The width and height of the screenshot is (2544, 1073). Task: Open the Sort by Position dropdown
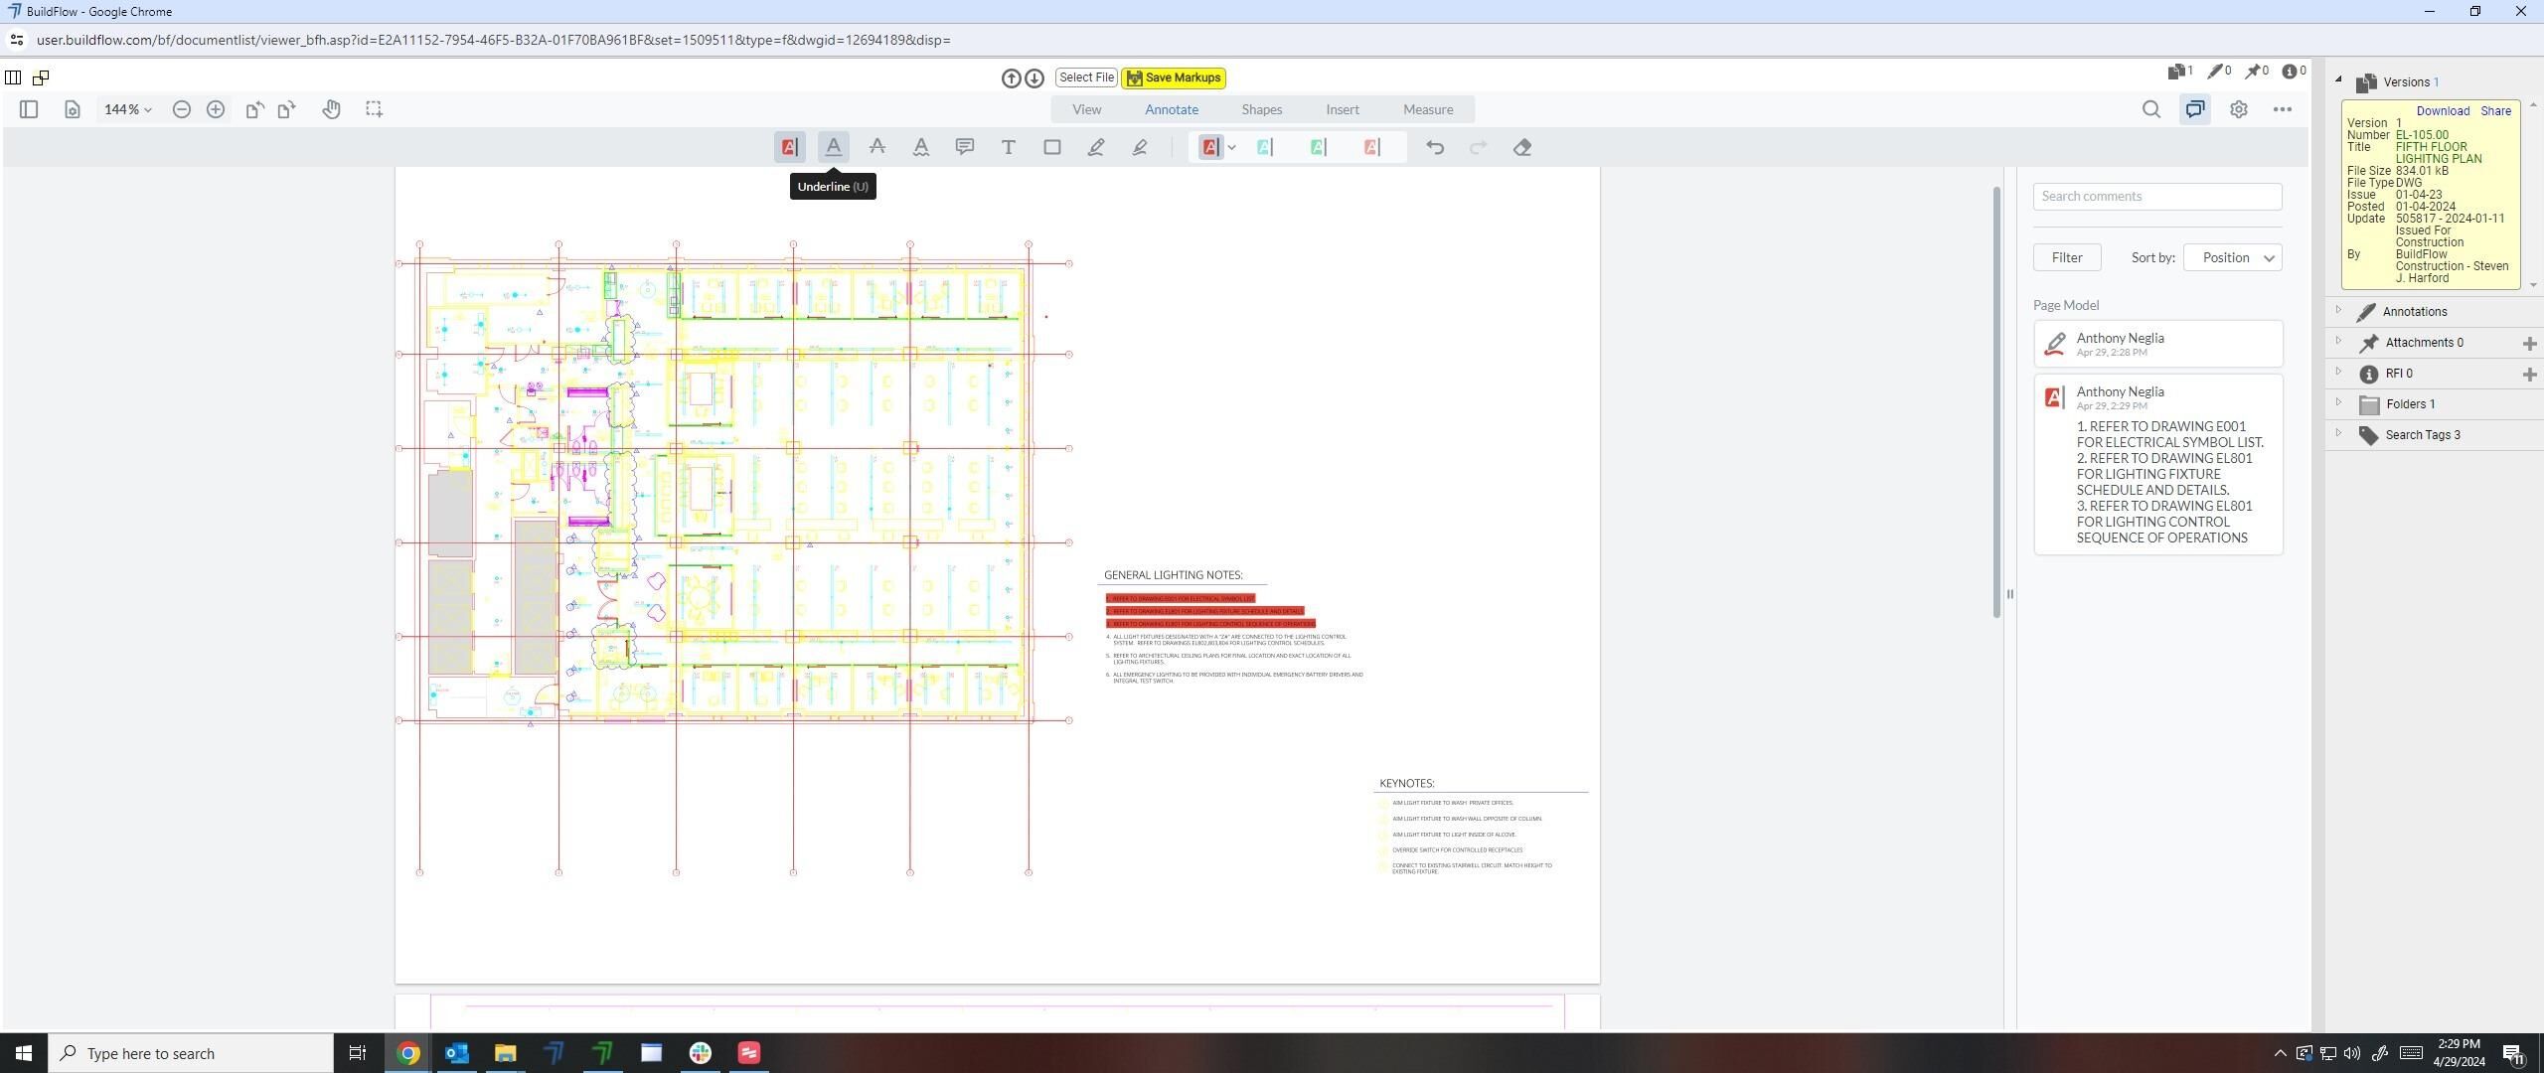click(x=2232, y=257)
